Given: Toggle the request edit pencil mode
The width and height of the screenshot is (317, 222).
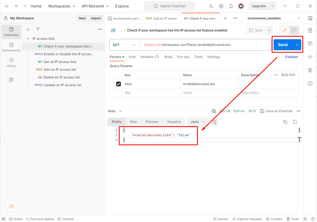Looking at the screenshot, I should (x=285, y=30).
